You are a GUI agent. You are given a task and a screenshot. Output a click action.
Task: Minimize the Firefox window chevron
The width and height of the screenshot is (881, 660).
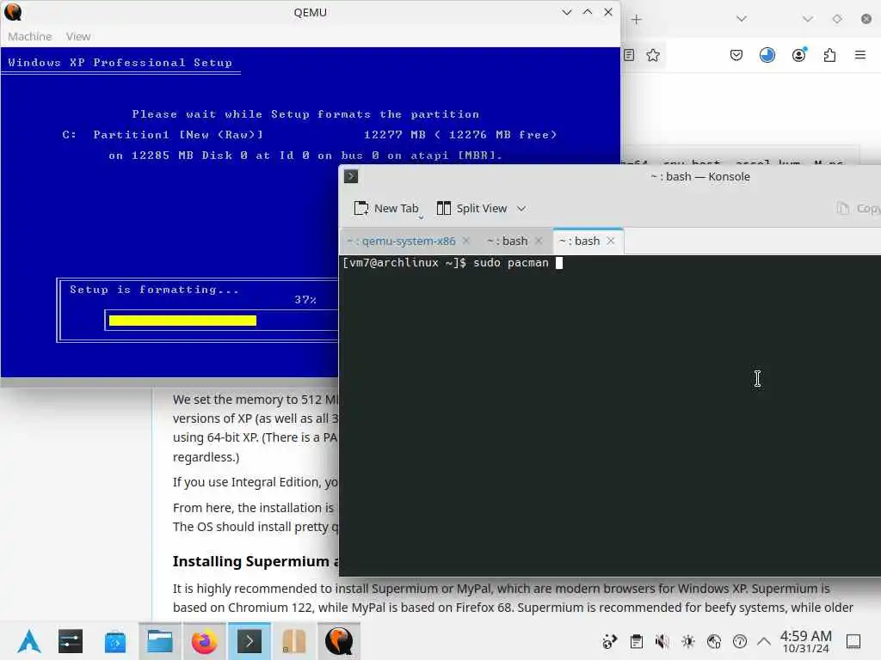808,19
